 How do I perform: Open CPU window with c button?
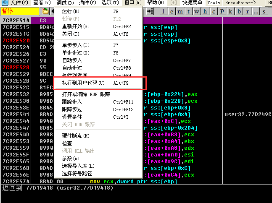click(x=214, y=11)
